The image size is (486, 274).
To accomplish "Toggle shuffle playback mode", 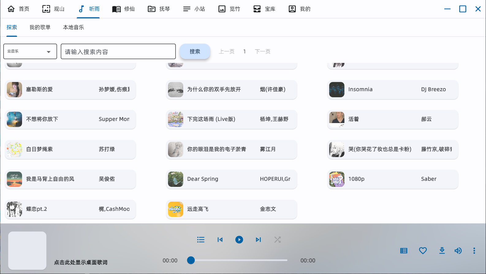I will tap(277, 240).
